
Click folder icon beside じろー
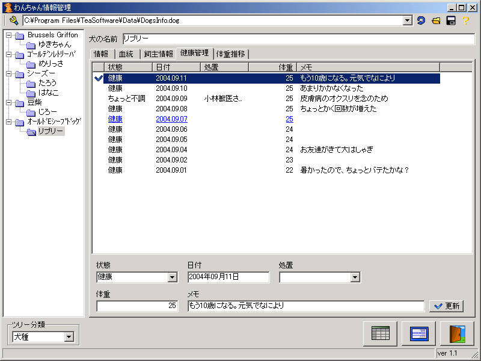pyautogui.click(x=31, y=113)
